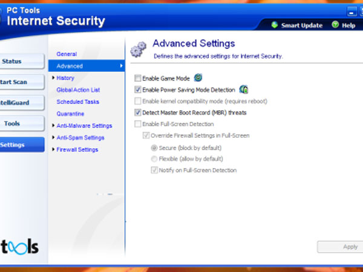Open Firewall Settings
This screenshot has height=272, width=363.
coord(77,150)
